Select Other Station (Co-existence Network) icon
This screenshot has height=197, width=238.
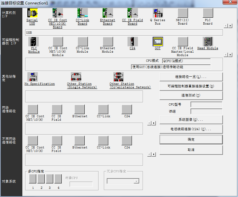pyautogui.click(x=118, y=77)
